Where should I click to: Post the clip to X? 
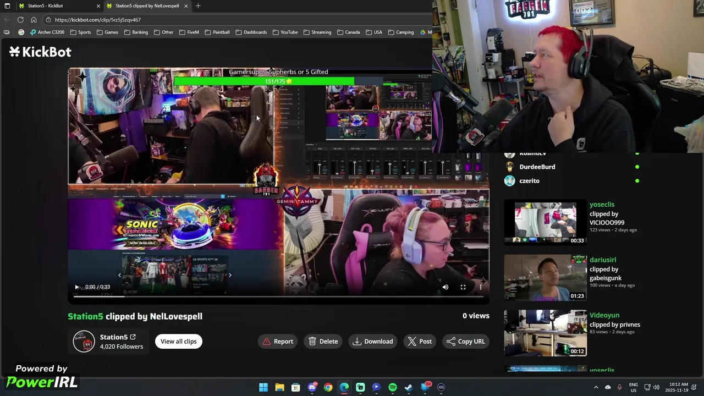[420, 342]
